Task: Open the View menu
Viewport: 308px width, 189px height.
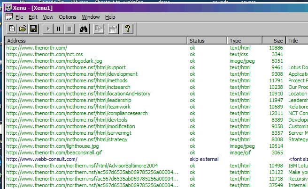Action: pos(48,17)
